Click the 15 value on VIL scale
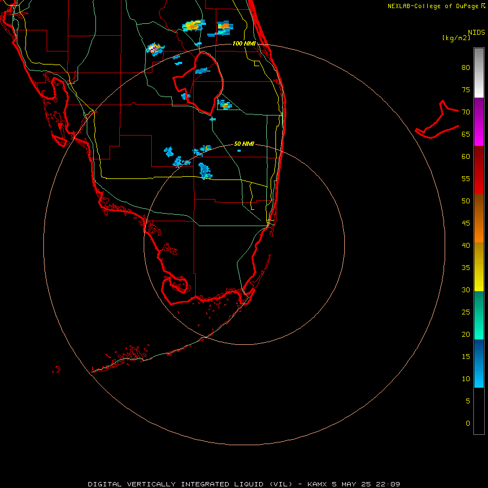The image size is (488, 488). tap(466, 357)
